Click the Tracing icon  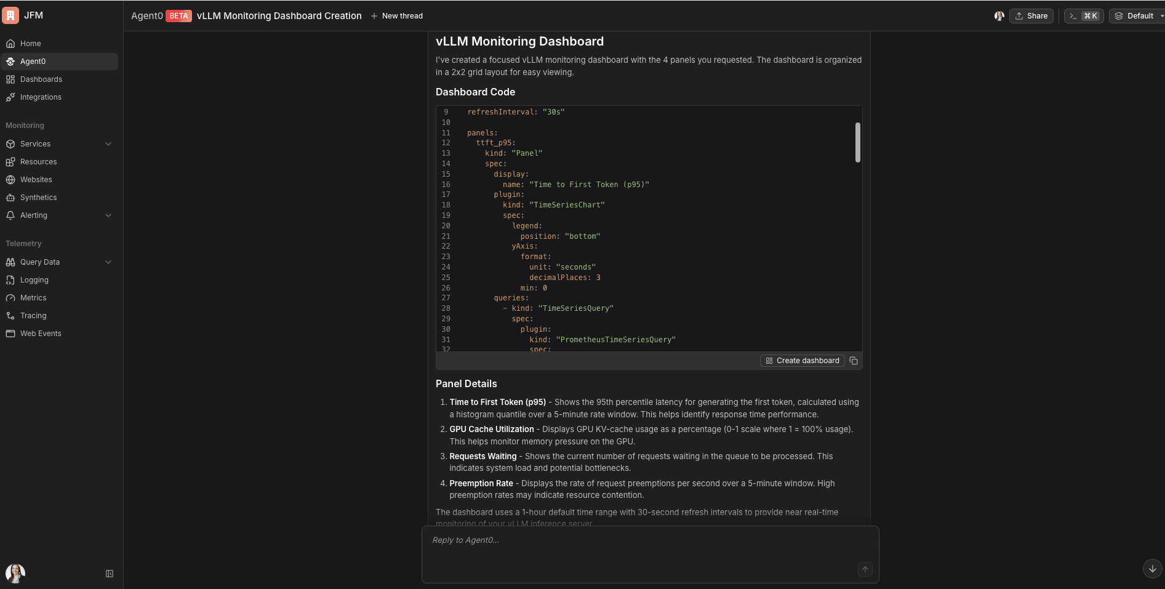coord(10,316)
